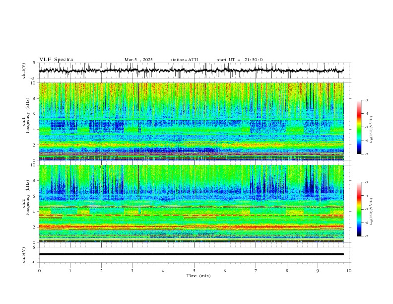Click the 'ch.3(V)' axis label
393x304 pixels.
click(x=23, y=255)
